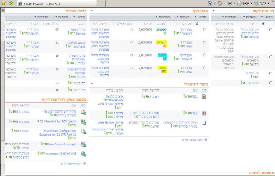Click the vertical scrollbar up arrow
The height and width of the screenshot is (176, 275).
pos(2,10)
